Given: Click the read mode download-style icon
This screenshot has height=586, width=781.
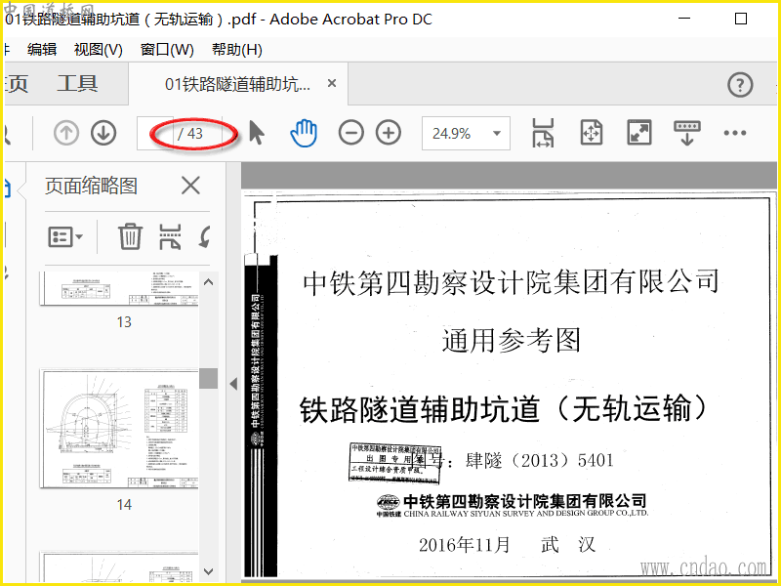Looking at the screenshot, I should point(687,133).
